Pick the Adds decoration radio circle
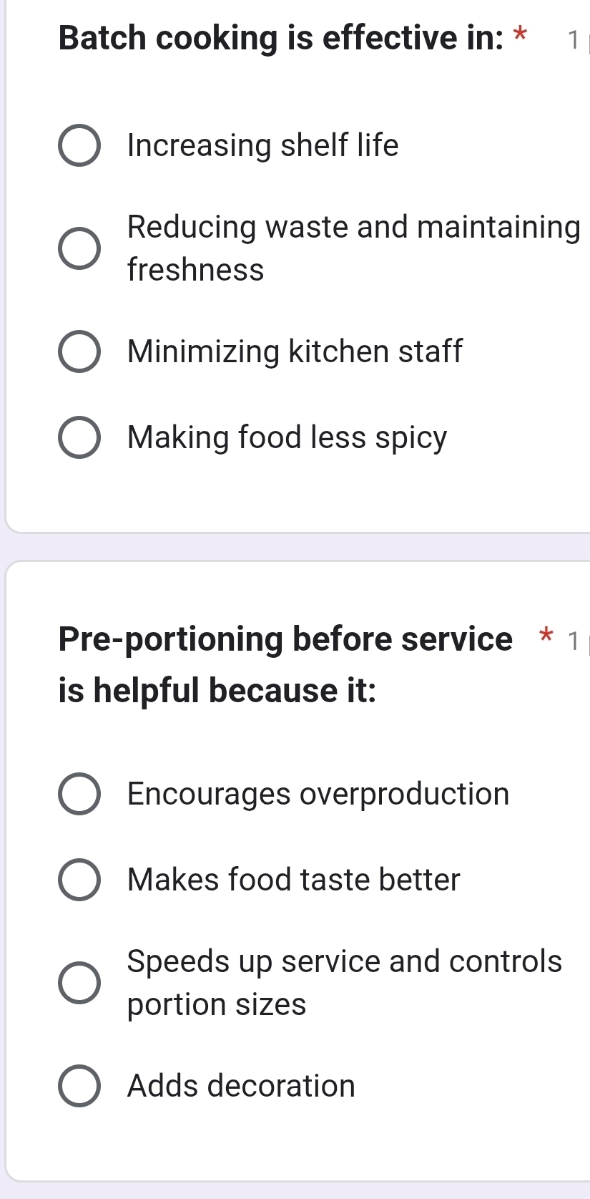 point(79,1086)
